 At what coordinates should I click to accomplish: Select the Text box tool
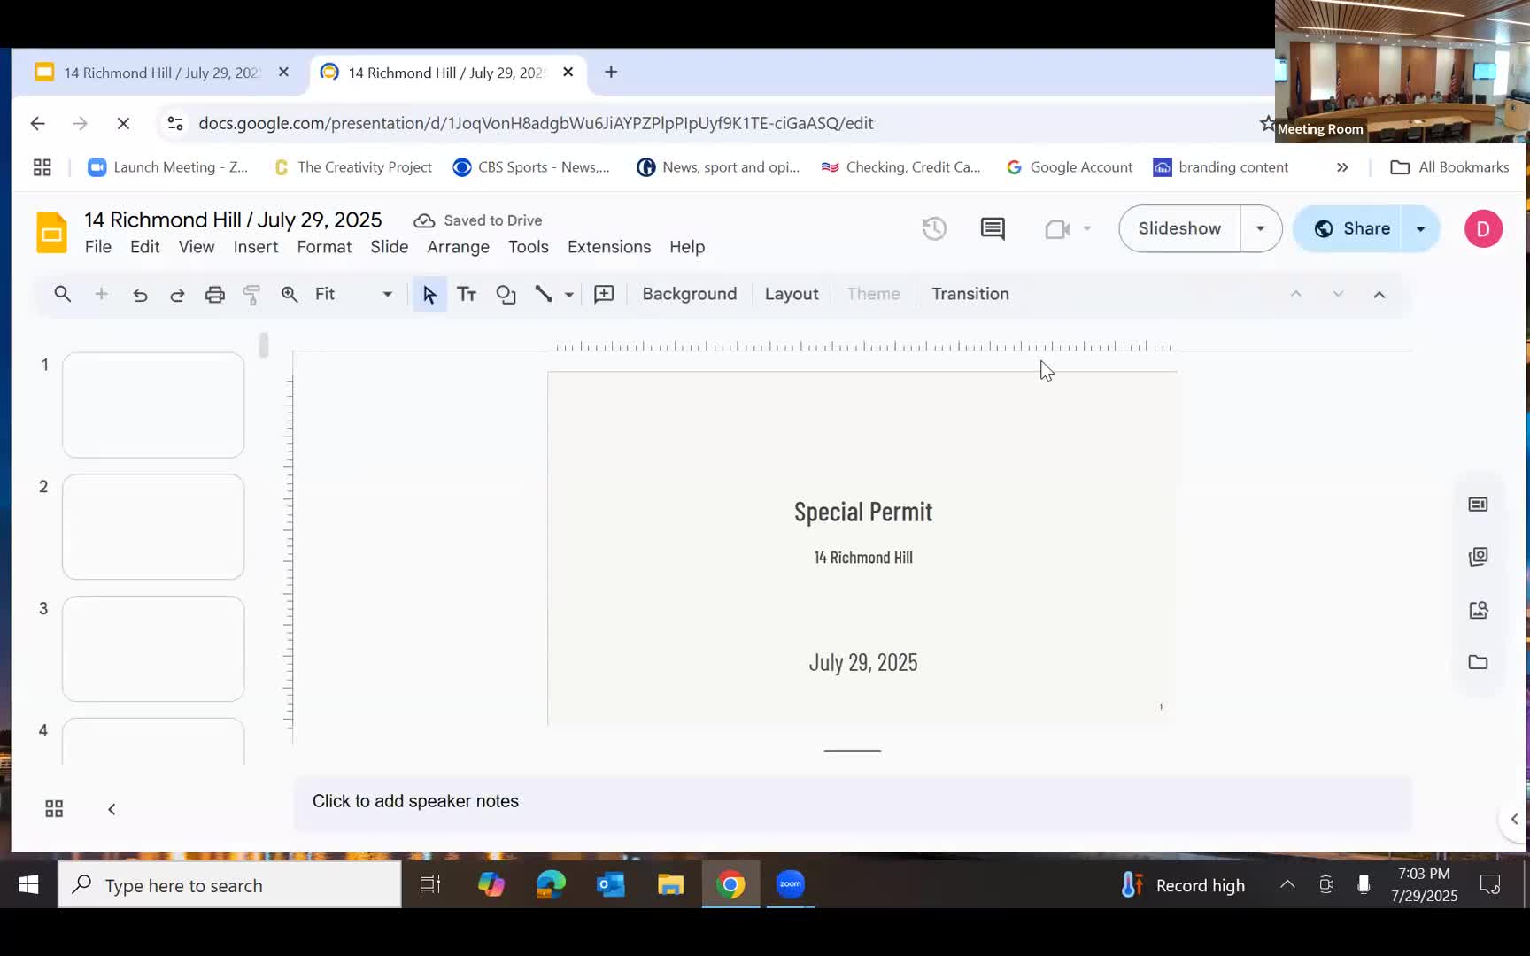coord(467,294)
